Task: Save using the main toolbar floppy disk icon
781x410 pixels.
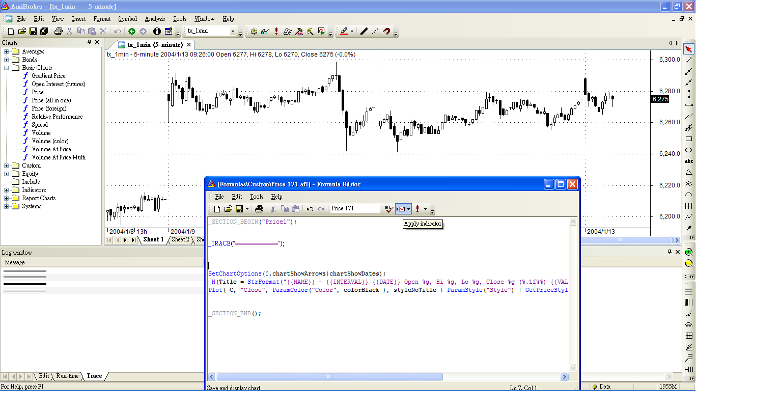Action: 33,31
